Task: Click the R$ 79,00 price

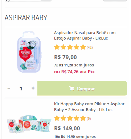Action: (65, 57)
